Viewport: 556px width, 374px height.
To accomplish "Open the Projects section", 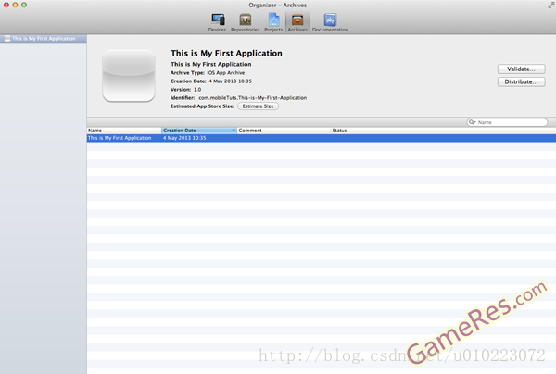I will pyautogui.click(x=273, y=22).
